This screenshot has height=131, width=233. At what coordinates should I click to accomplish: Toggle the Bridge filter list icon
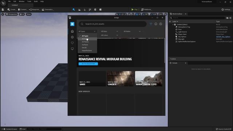pos(151,24)
